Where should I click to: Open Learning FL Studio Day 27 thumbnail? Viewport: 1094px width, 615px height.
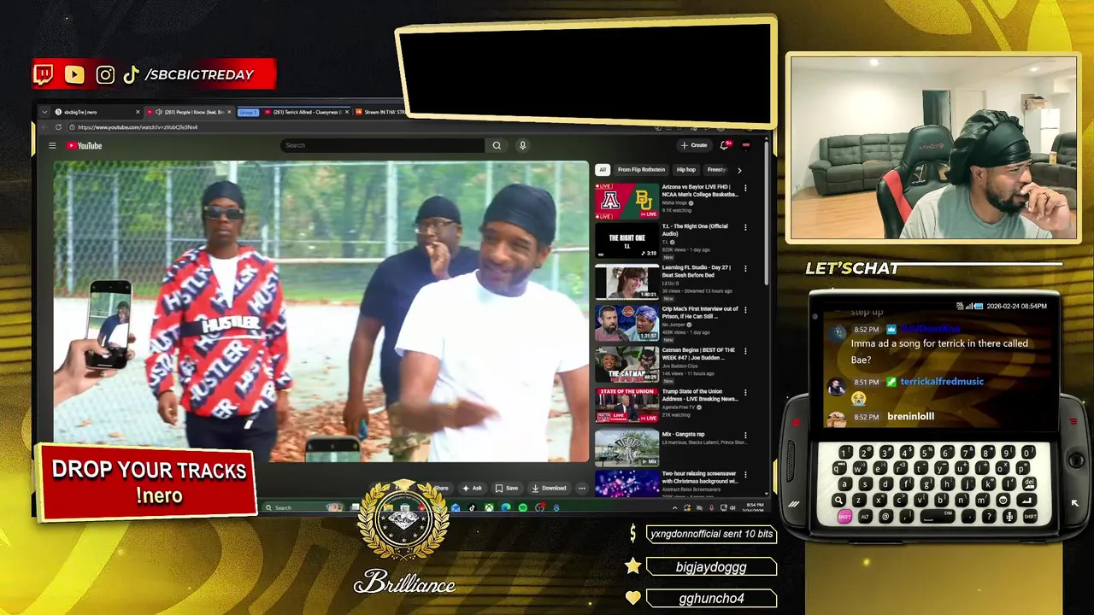point(627,283)
